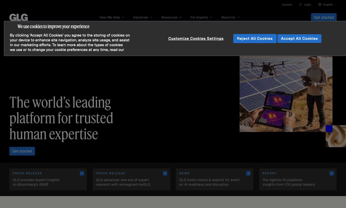The image size is (346, 208).
Task: Expand the Industries chevron
Action: (151, 18)
